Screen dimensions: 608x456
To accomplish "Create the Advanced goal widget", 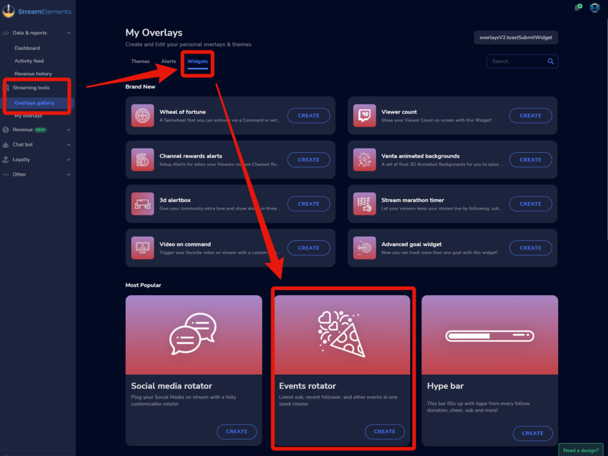I will coord(530,248).
